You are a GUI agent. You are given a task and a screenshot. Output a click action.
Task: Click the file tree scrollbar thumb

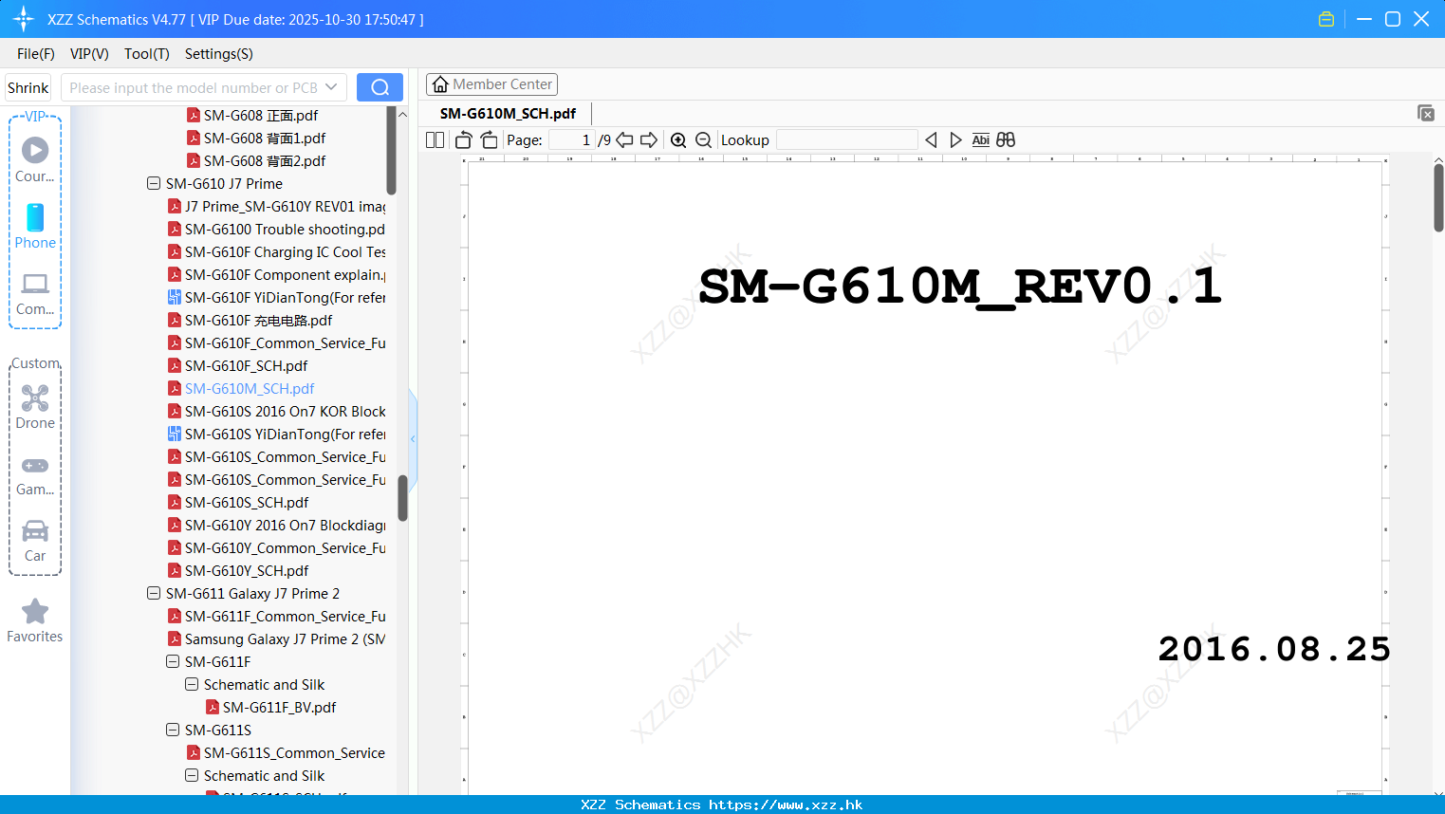click(x=402, y=498)
